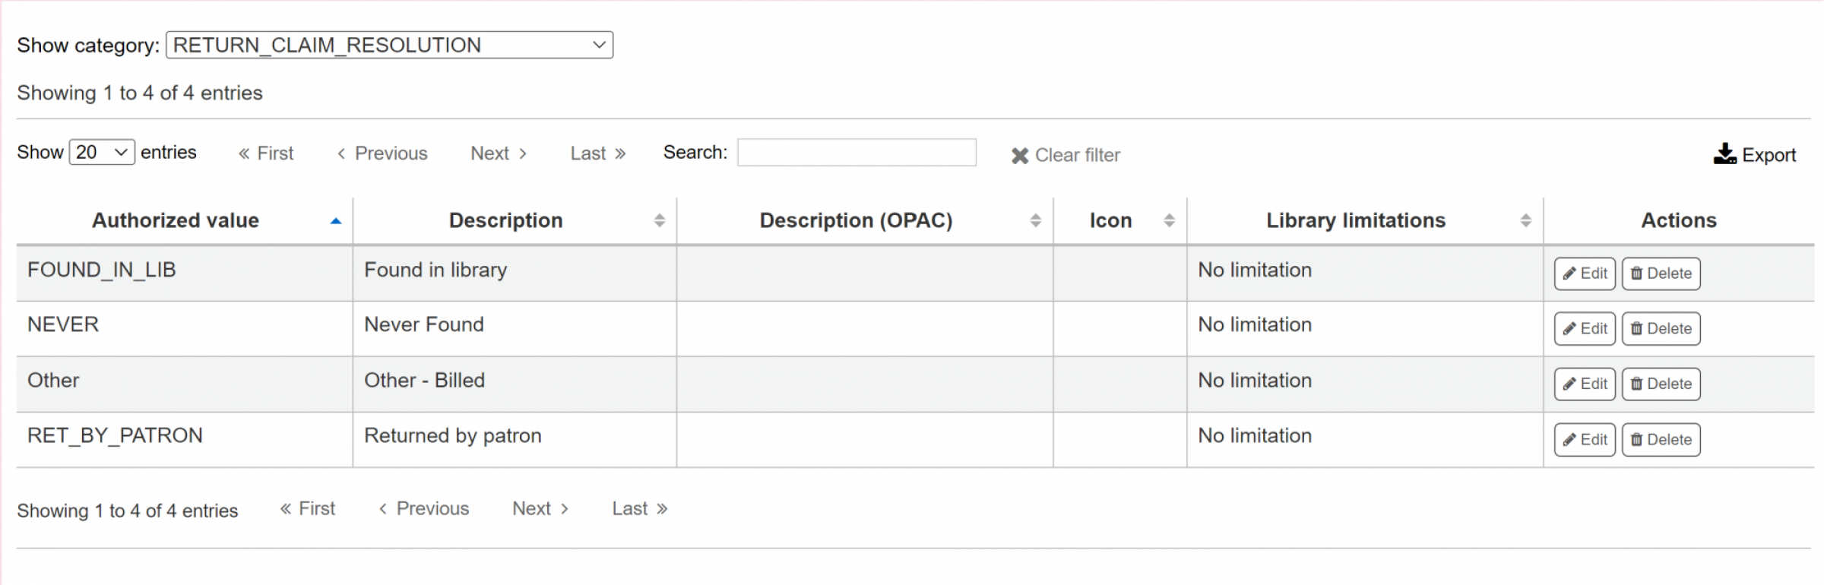Click Previous in bottom pagination

[424, 508]
